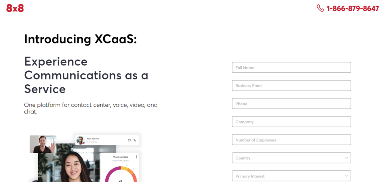This screenshot has width=383, height=182.
Task: Open the Country dropdown
Action: pyautogui.click(x=291, y=158)
